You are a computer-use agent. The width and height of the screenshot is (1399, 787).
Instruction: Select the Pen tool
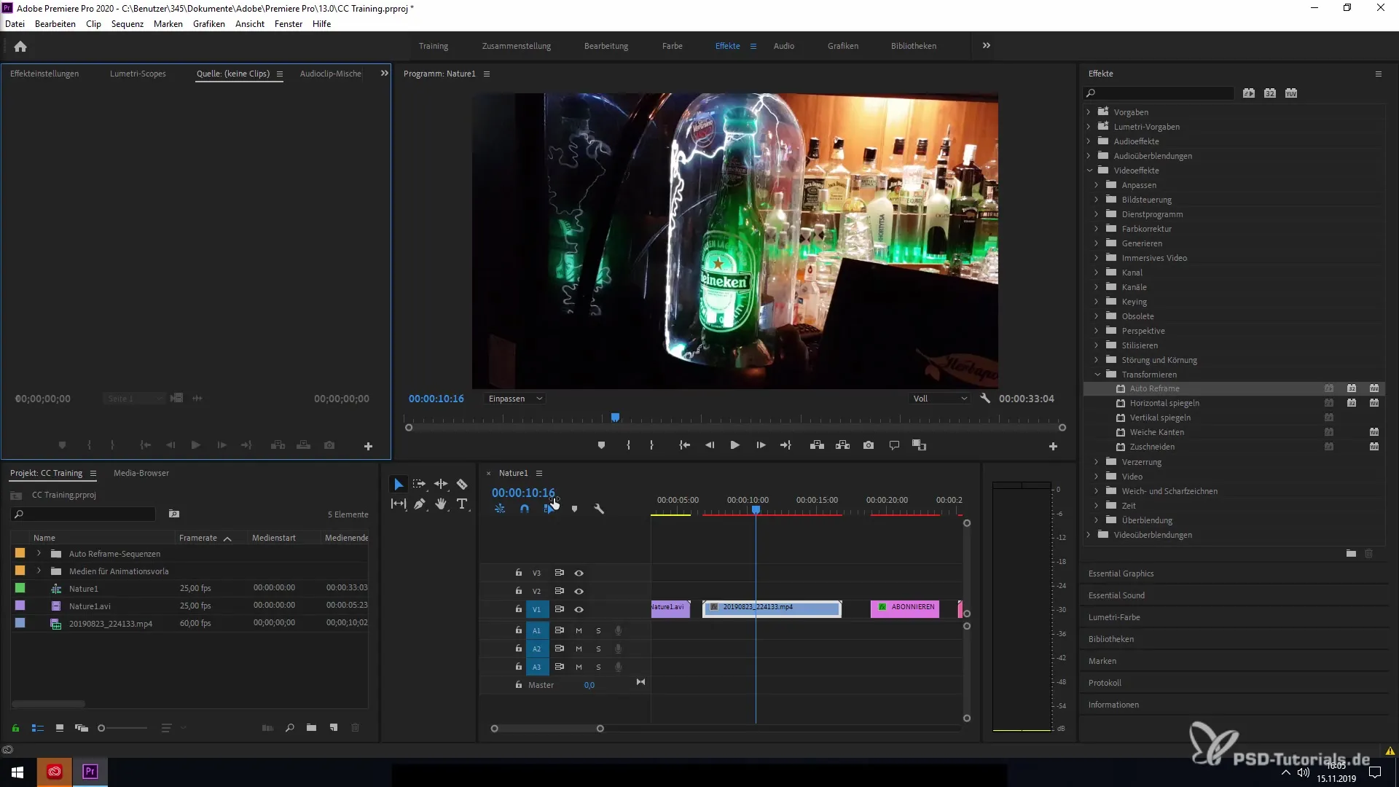click(x=420, y=504)
